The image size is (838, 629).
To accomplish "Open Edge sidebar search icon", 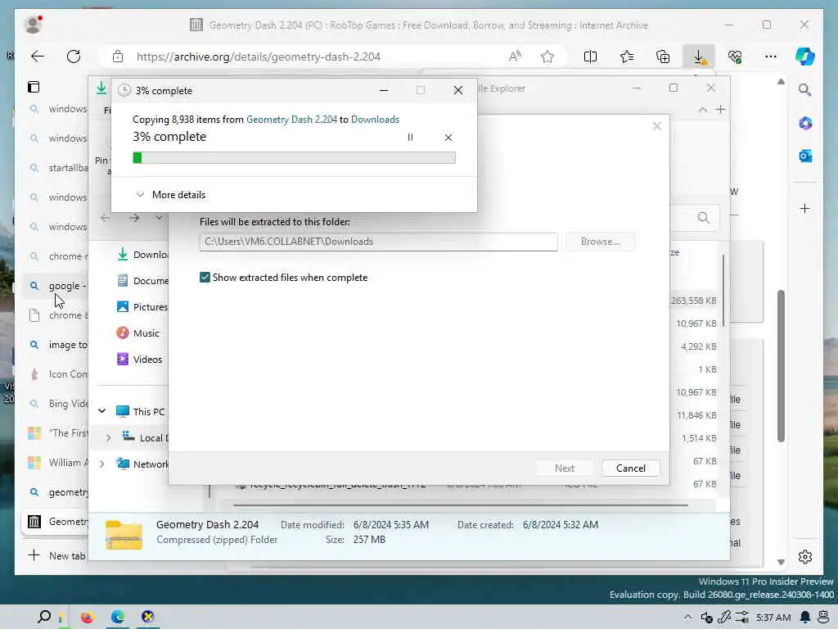I will 805,90.
